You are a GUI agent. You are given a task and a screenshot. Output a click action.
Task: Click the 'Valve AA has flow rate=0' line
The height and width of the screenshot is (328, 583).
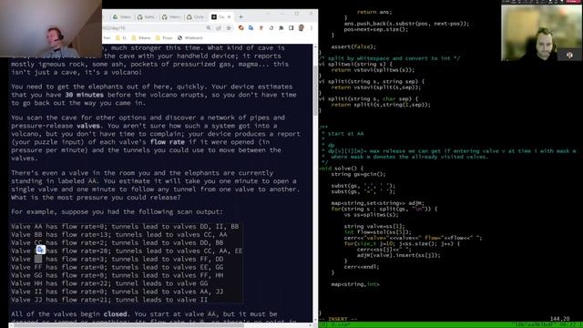pos(125,227)
